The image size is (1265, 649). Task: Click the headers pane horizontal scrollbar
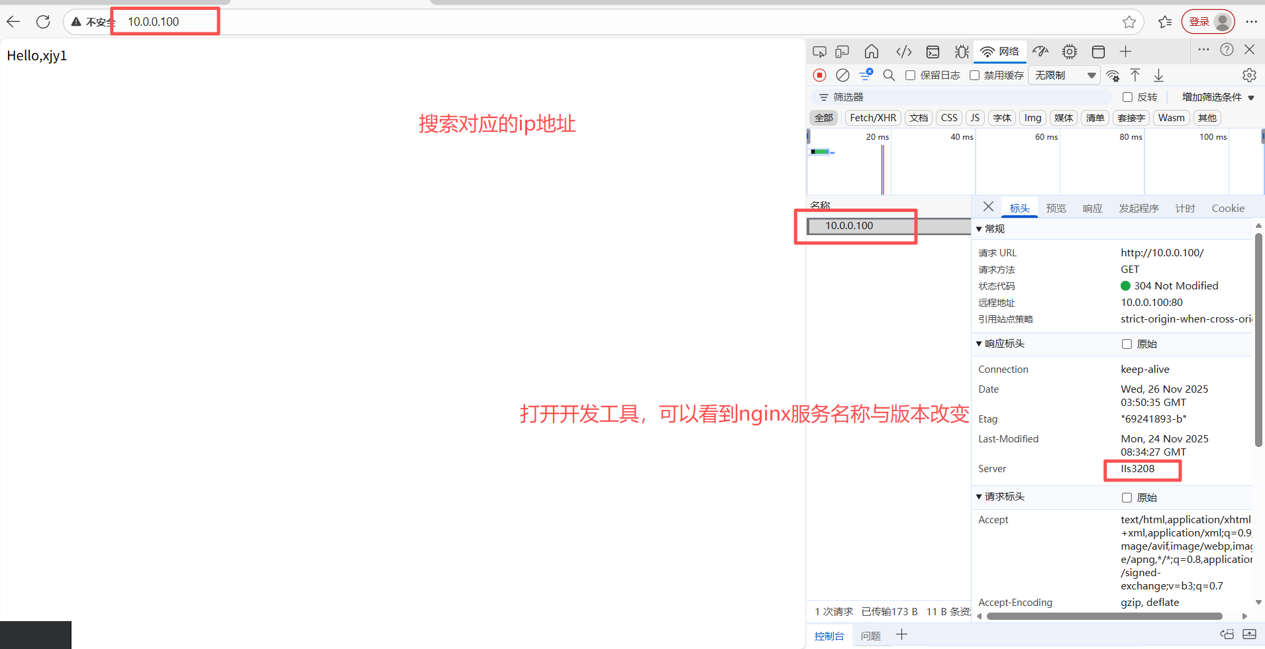(1104, 616)
